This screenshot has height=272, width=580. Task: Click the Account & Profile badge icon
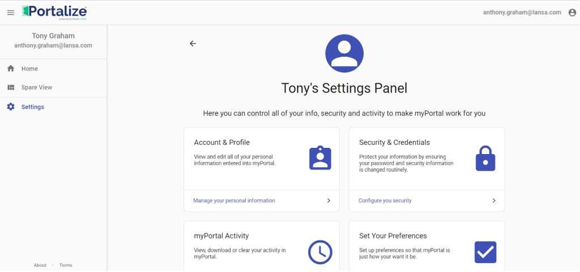tap(320, 158)
